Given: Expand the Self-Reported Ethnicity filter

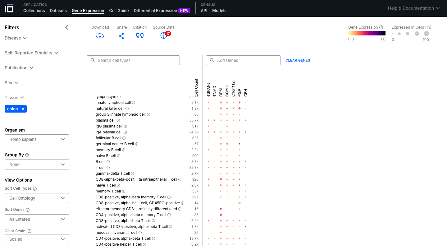Looking at the screenshot, I should (31, 53).
